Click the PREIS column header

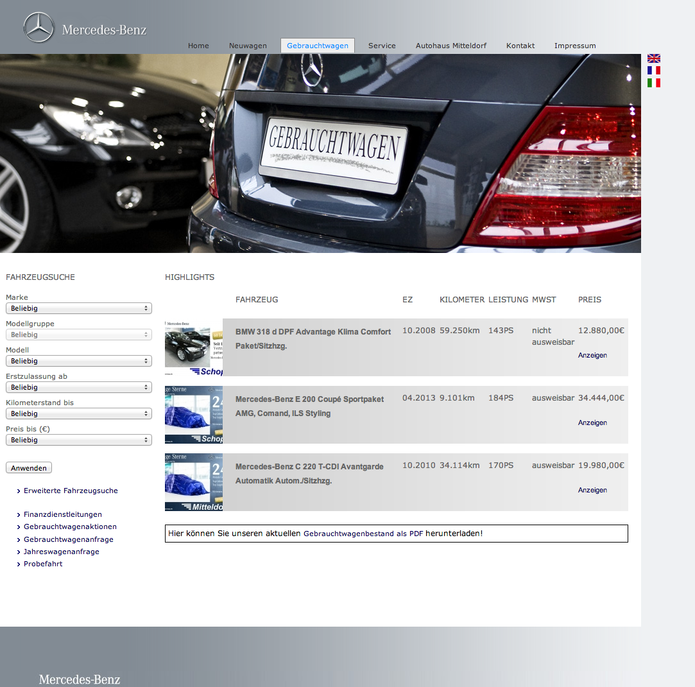click(590, 300)
